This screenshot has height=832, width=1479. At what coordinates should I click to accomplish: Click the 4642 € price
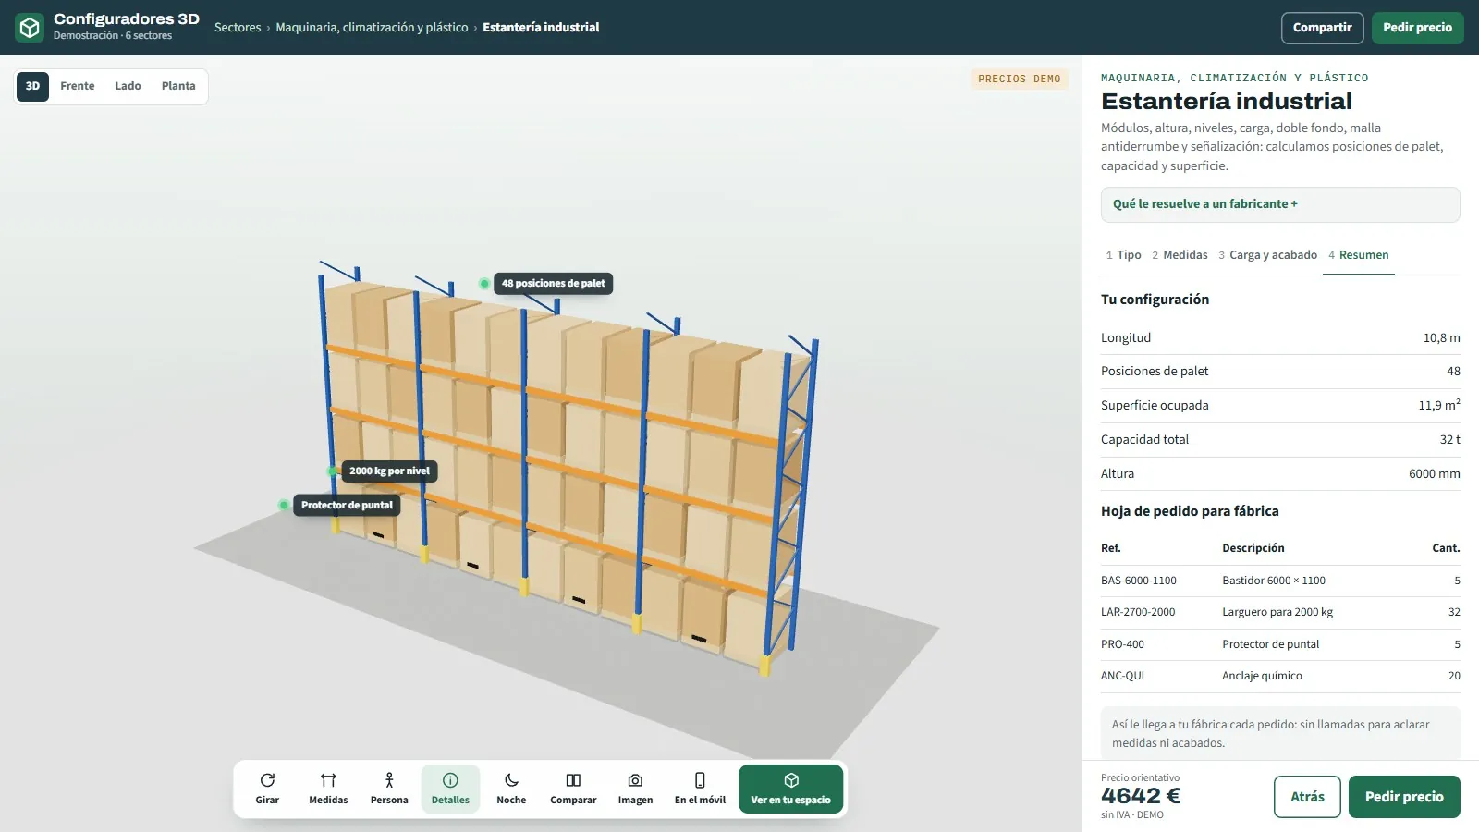tap(1141, 796)
